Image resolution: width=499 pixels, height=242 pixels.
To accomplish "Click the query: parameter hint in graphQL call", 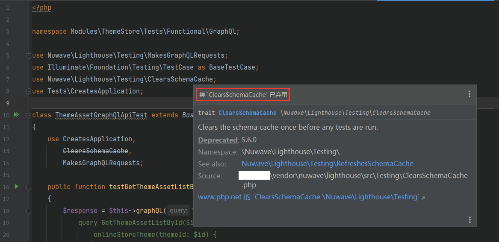I will [178, 211].
